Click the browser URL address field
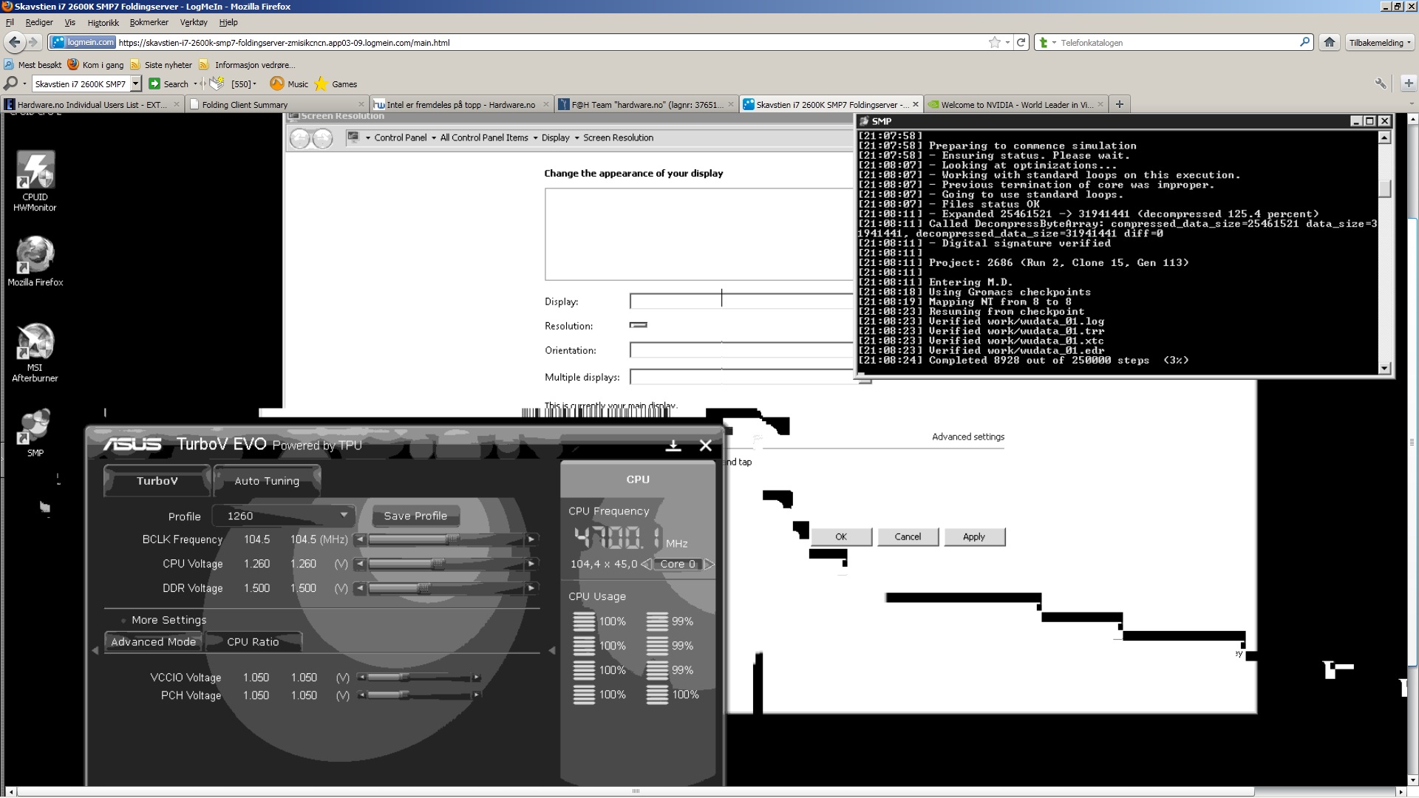Image resolution: width=1419 pixels, height=798 pixels. point(551,42)
